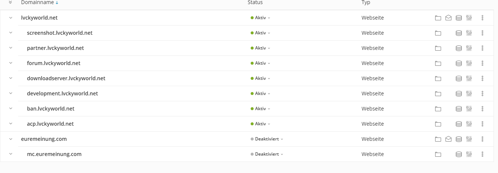Open three-dot menu for partner.lvckyworld.net
Image resolution: width=498 pixels, height=173 pixels.
click(482, 48)
